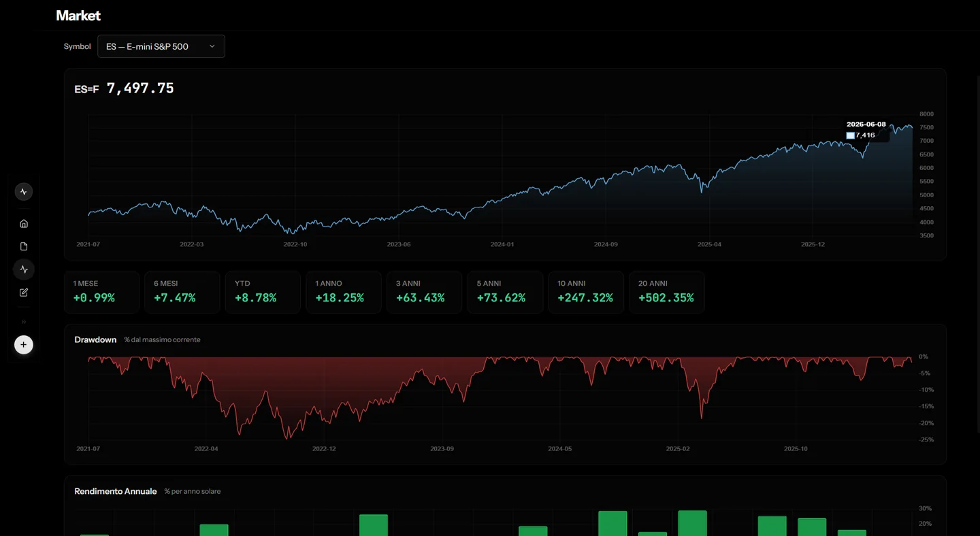Click the +0.99% return value
Image resolution: width=980 pixels, height=536 pixels.
click(94, 298)
